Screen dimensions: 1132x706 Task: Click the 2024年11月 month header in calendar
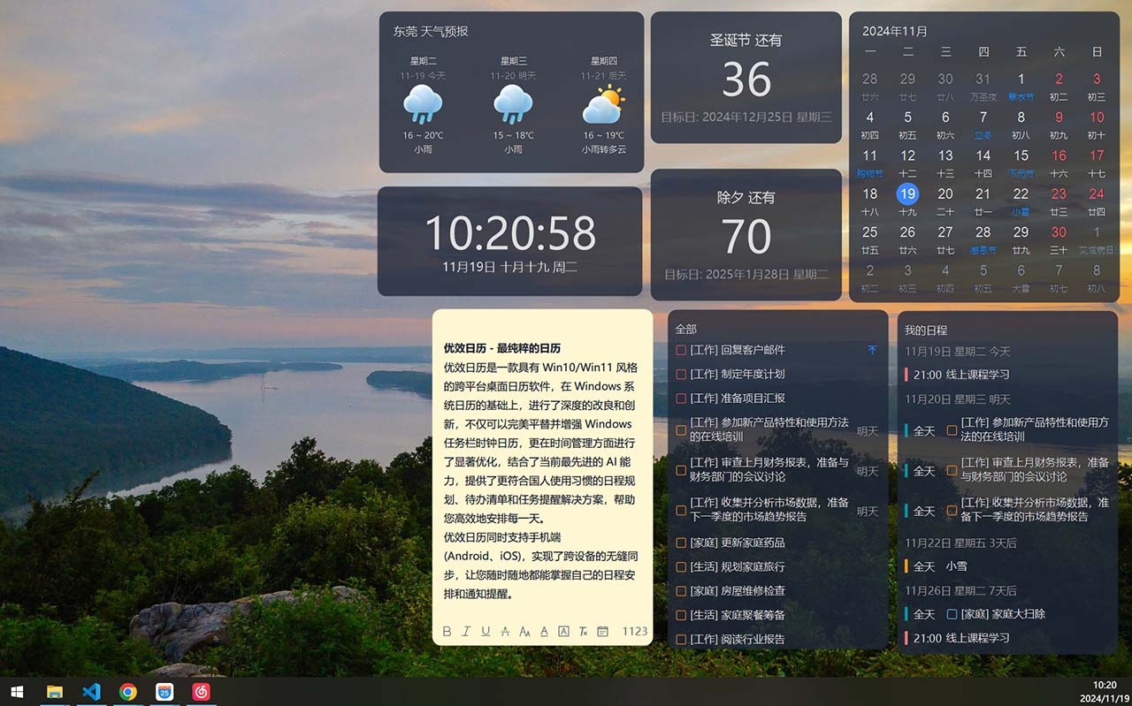tap(895, 31)
